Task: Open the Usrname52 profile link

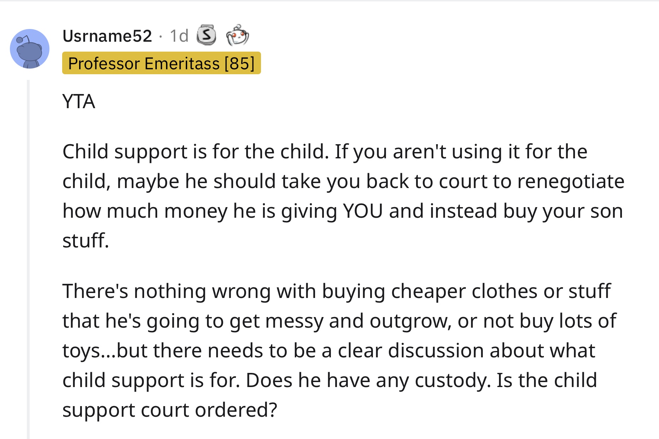Action: 107,36
